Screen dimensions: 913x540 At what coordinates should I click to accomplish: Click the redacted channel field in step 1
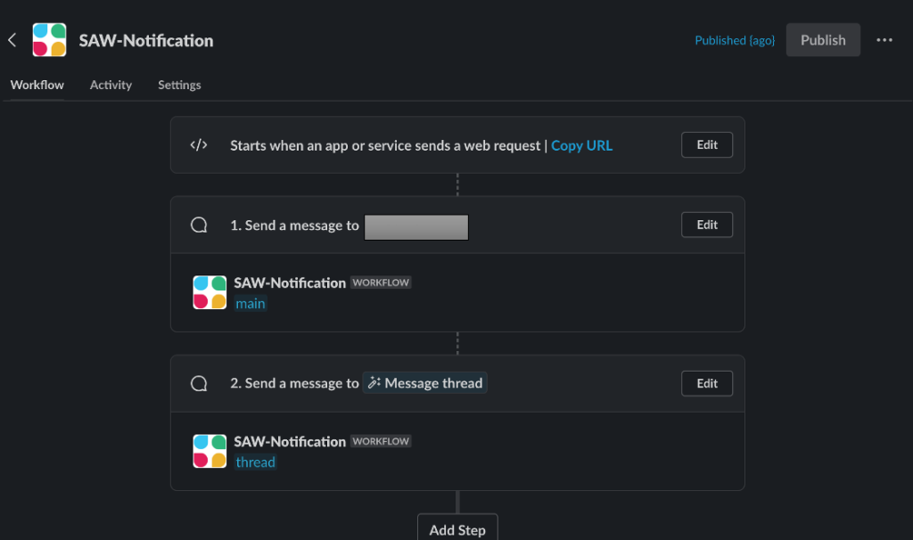pos(415,226)
